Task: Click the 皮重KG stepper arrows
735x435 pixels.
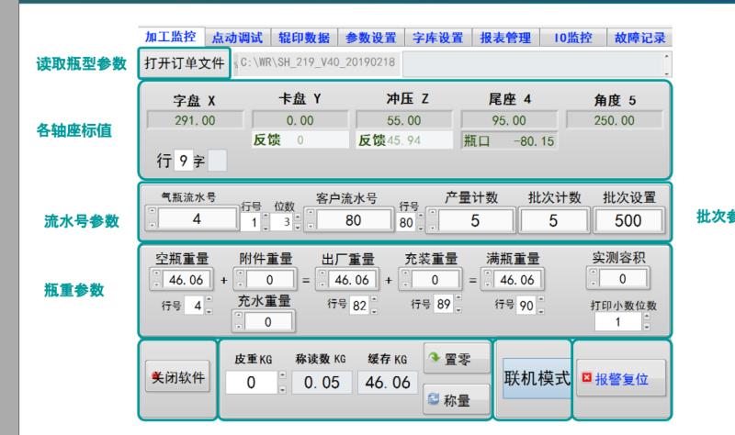Action: 281,383
